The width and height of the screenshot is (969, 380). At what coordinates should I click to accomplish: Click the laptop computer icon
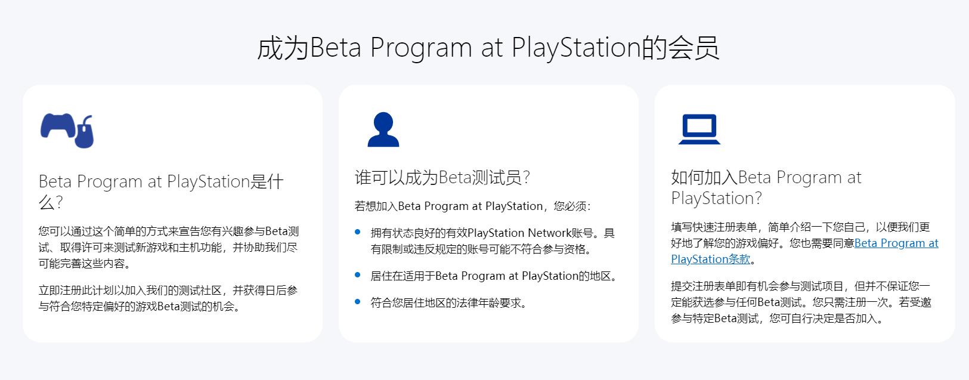click(x=699, y=129)
